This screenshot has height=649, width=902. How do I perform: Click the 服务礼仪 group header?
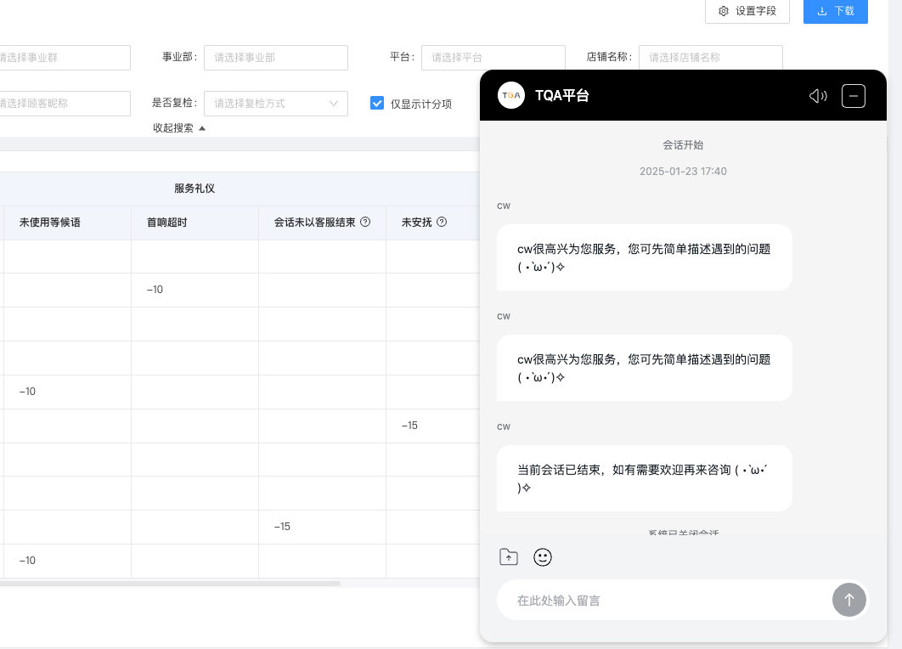(194, 189)
